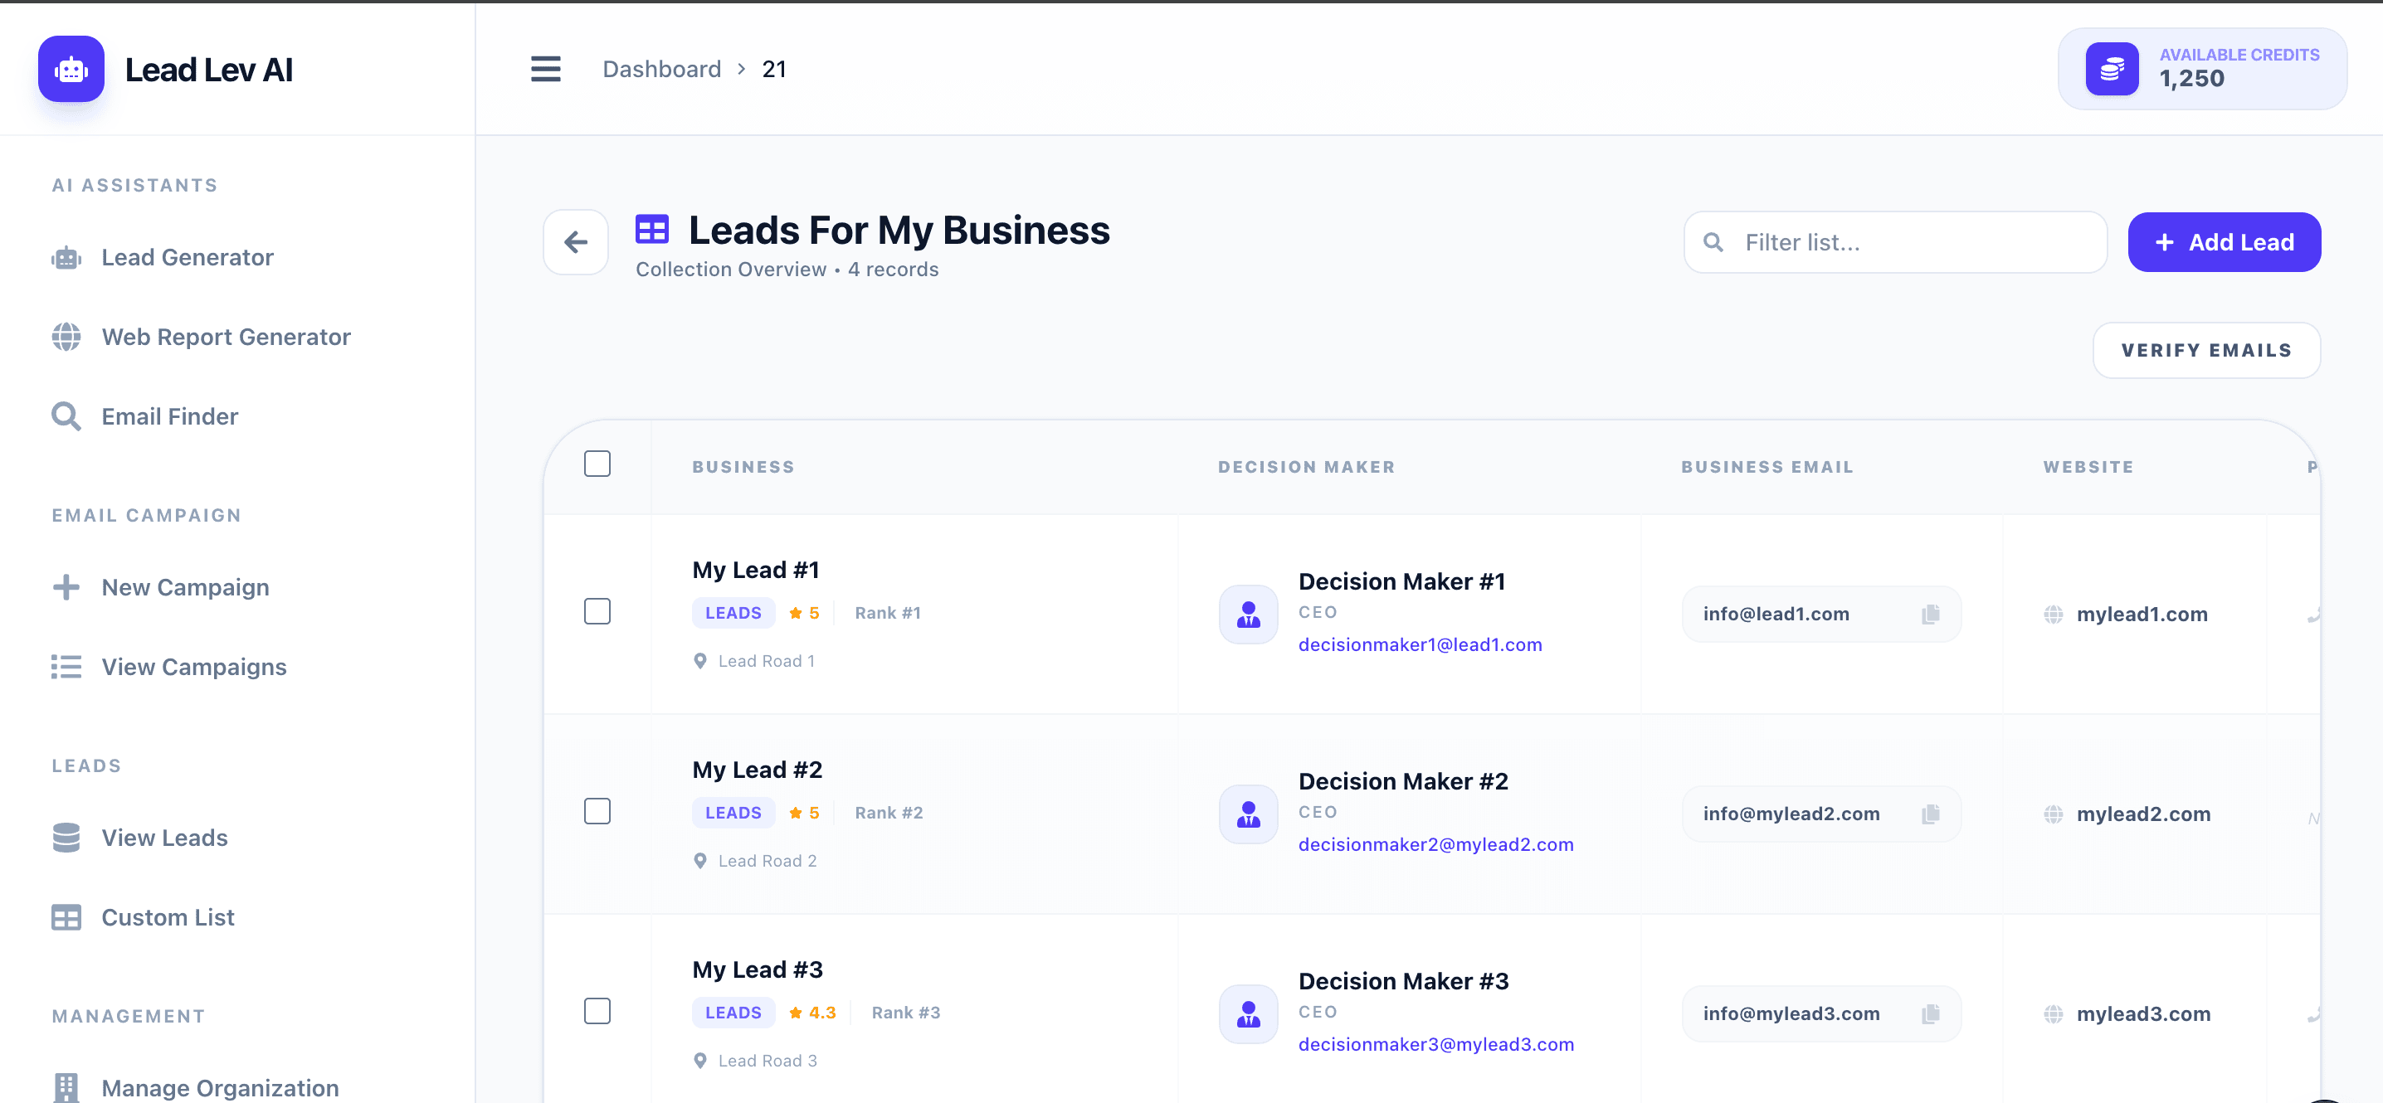Screen dimensions: 2383x1103
Task: Open View Campaigns
Action: point(169,667)
